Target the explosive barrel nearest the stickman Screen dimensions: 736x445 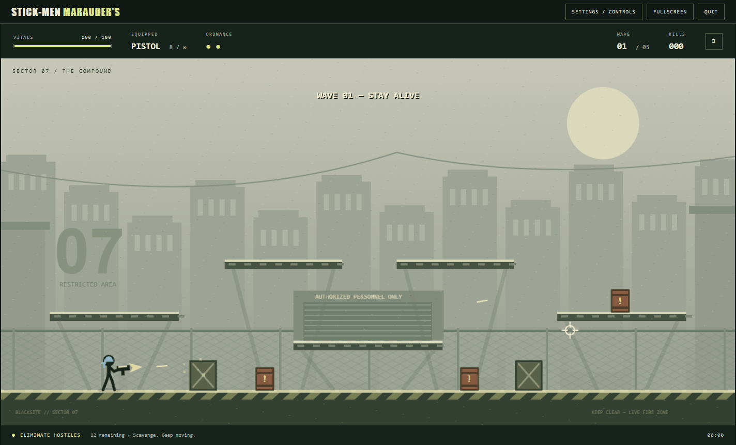265,379
